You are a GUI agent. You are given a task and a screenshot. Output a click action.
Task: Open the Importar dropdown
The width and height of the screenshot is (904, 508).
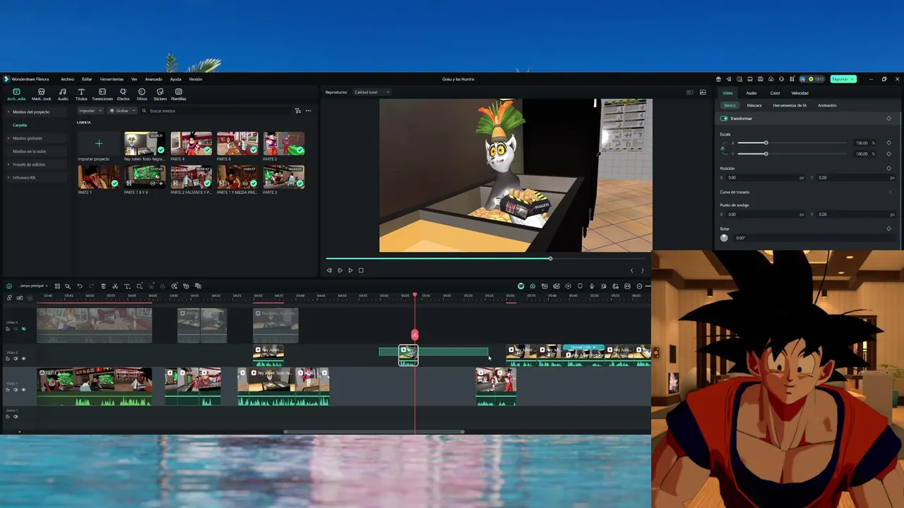tap(90, 111)
